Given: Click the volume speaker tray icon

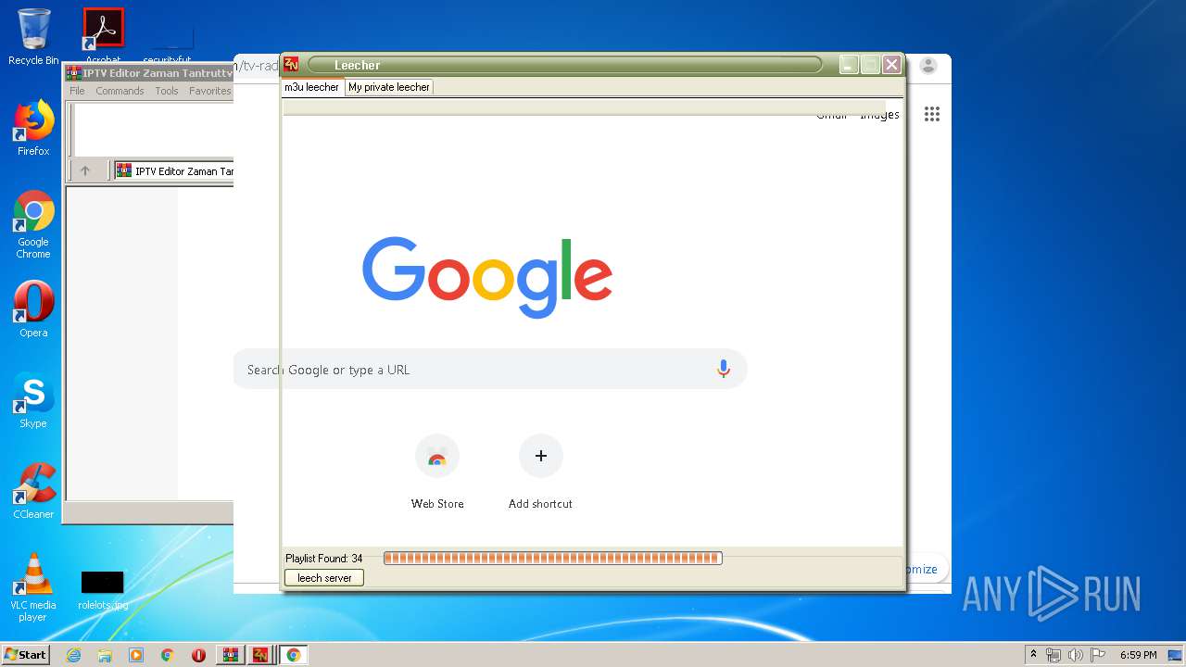Looking at the screenshot, I should 1076,655.
